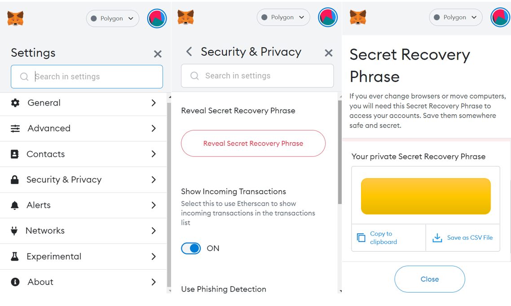Click the Alerts bell icon
This screenshot has width=511, height=306.
coord(15,205)
